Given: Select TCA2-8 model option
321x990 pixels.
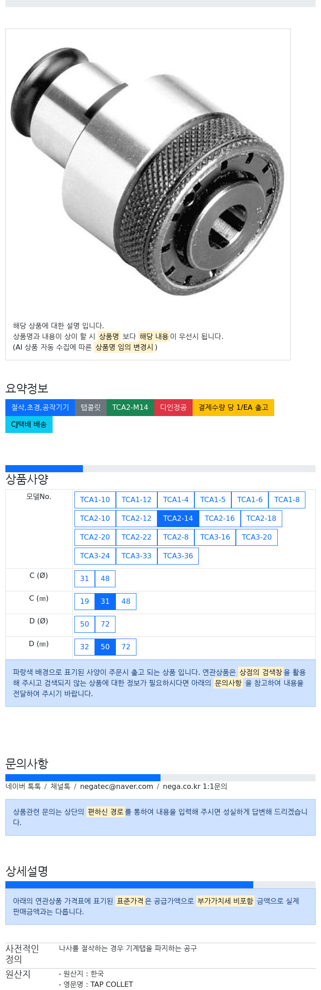Looking at the screenshot, I should tap(176, 537).
